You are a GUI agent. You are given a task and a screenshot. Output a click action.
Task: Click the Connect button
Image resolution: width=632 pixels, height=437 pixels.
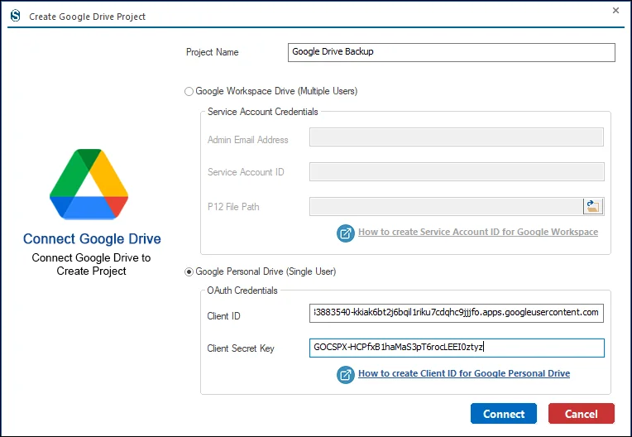pos(504,414)
